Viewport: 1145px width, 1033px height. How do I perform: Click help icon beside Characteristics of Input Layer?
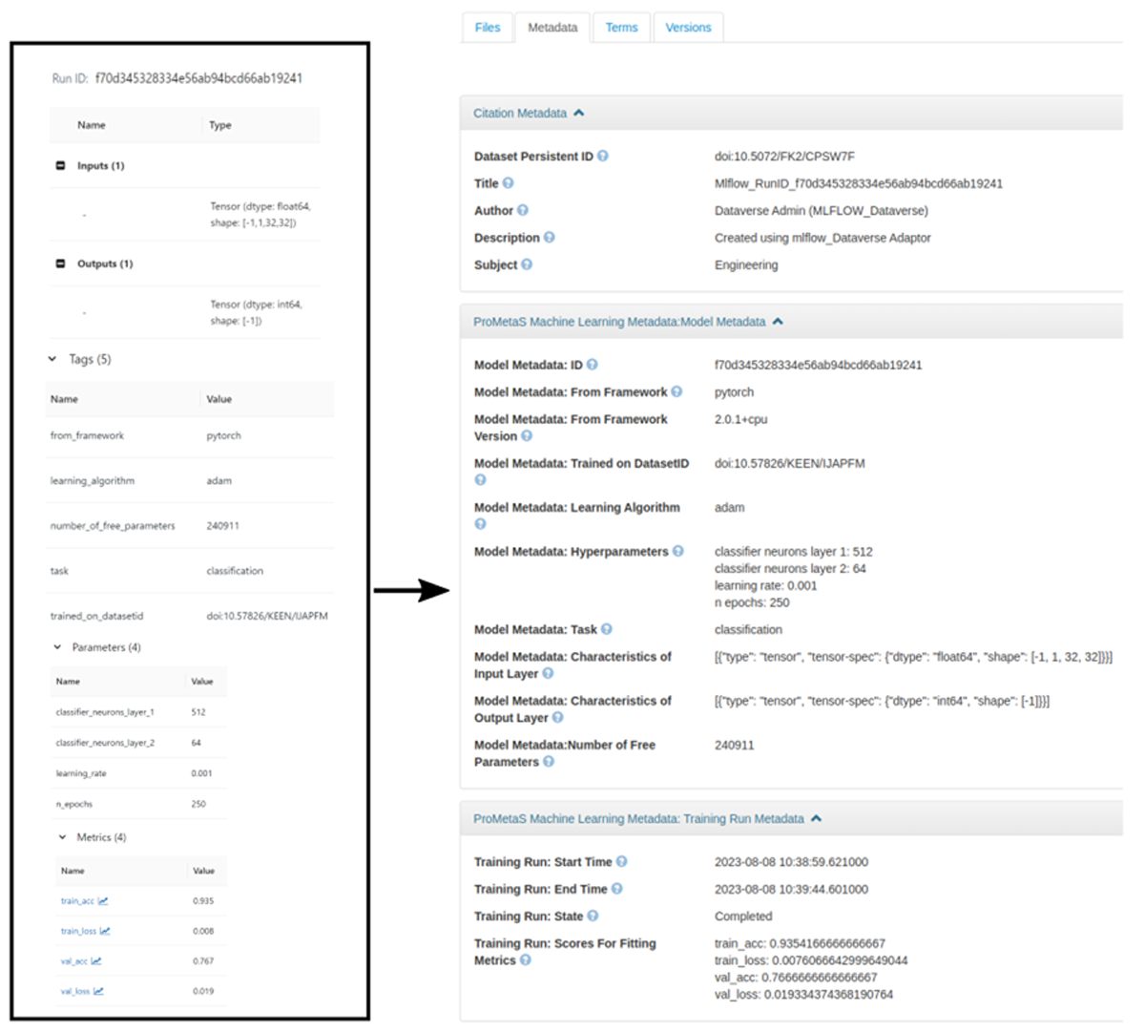click(549, 673)
